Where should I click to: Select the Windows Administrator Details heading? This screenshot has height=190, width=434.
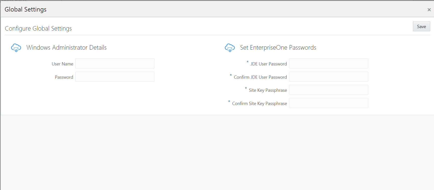66,47
